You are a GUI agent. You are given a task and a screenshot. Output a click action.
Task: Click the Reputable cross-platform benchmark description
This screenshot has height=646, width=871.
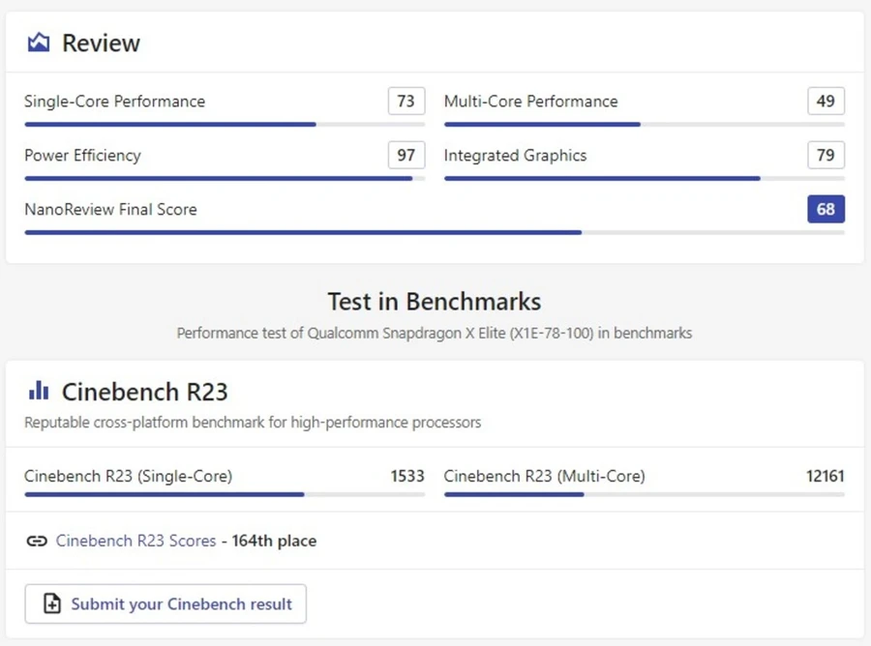point(253,423)
